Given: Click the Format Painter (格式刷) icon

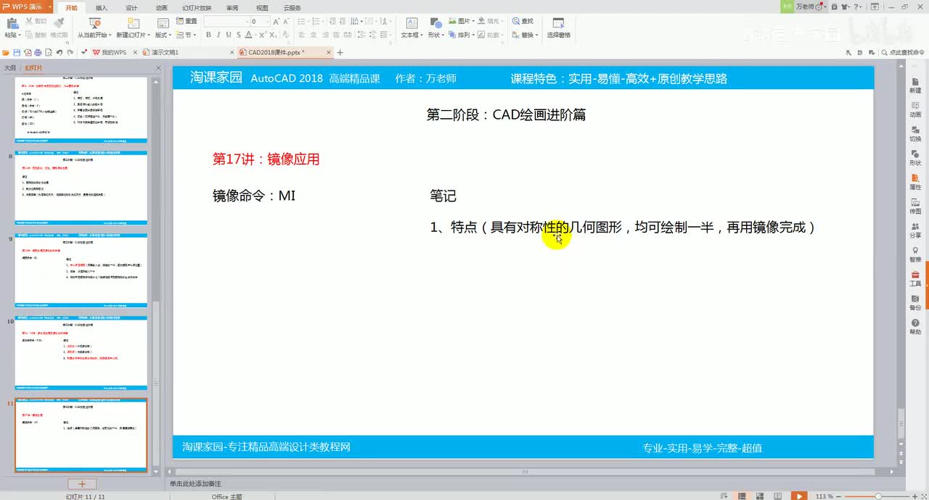Looking at the screenshot, I should tap(59, 23).
